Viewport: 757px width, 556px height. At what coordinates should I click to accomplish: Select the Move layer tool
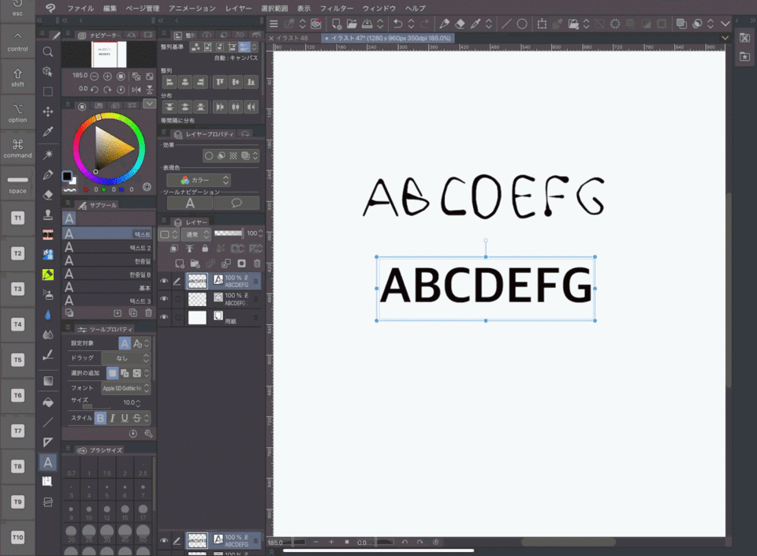click(x=48, y=112)
